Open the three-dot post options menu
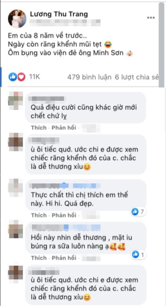The image size is (166, 306). 151,18
